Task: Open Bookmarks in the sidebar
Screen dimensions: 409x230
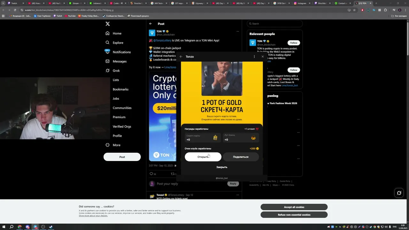Action: (120, 89)
